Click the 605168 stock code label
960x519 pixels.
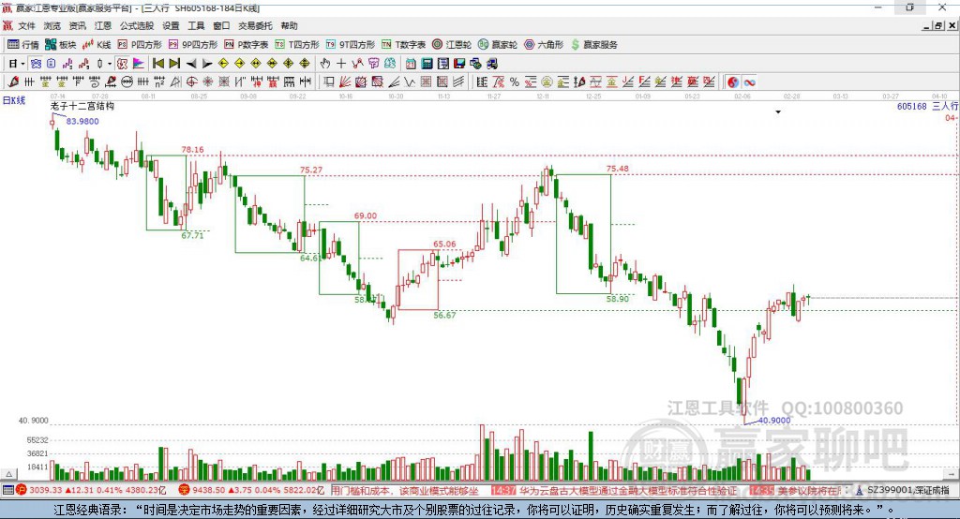click(x=911, y=106)
